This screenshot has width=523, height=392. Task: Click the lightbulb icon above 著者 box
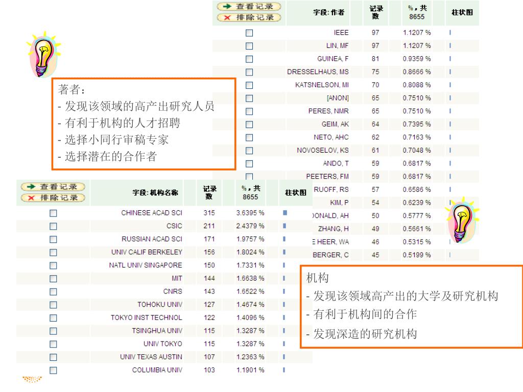click(44, 55)
